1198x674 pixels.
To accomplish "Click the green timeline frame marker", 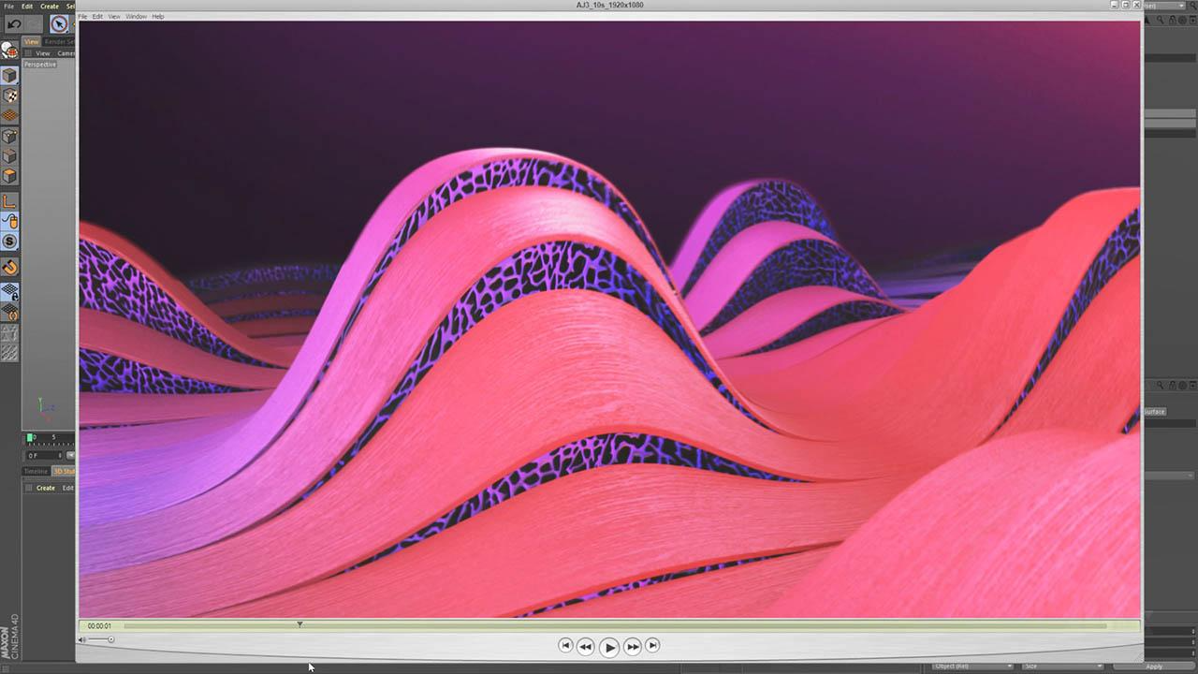I will click(31, 437).
